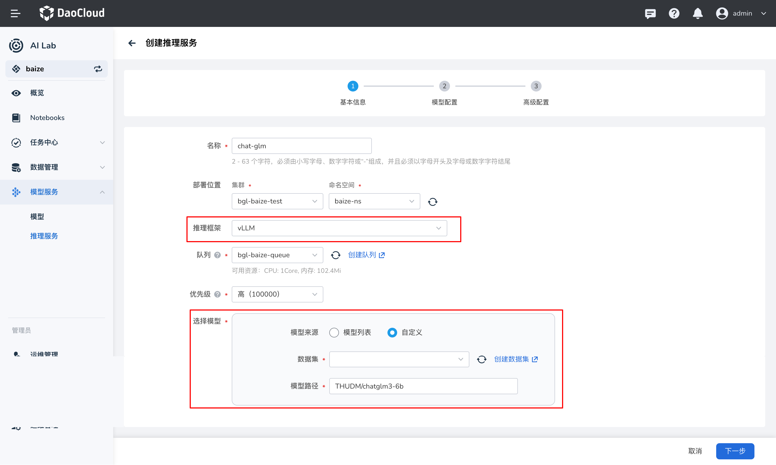Click the help question mark icon
Screen dimensions: 776x465
tap(674, 13)
